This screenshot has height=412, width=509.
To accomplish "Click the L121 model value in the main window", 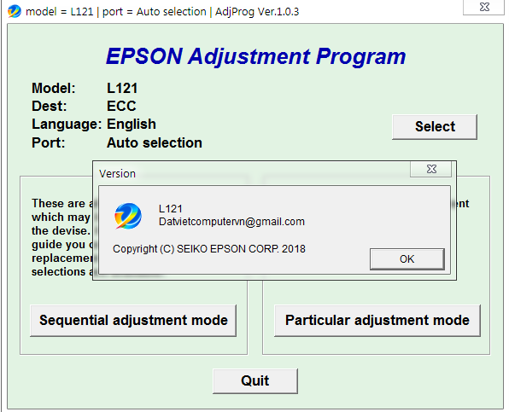I will pyautogui.click(x=122, y=88).
